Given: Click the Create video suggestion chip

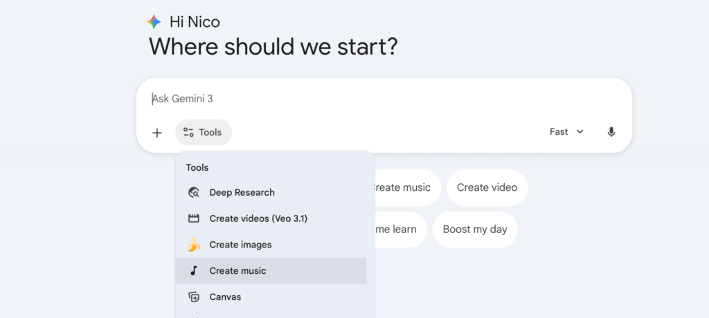Looking at the screenshot, I should 487,187.
